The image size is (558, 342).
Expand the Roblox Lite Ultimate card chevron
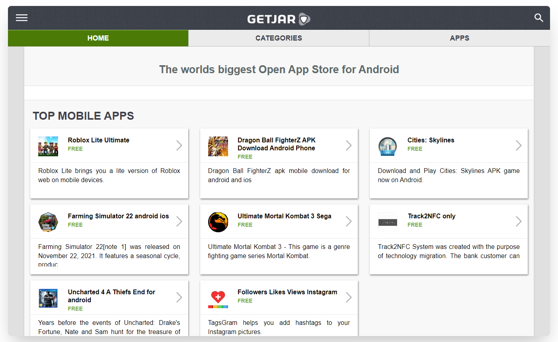click(x=179, y=146)
